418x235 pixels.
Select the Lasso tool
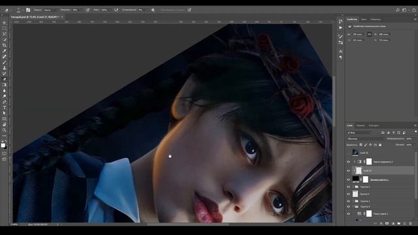[5, 34]
